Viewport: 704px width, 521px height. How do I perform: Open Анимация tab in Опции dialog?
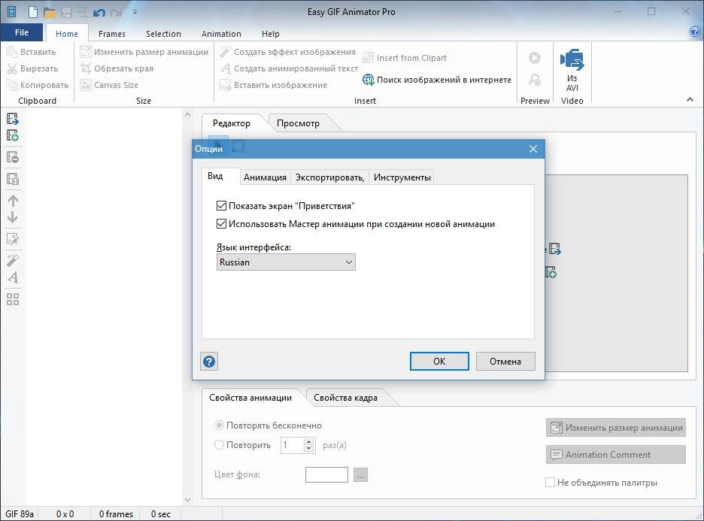tap(265, 177)
